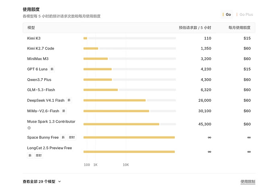The width and height of the screenshot is (278, 192).
Task: Click the 新 badge next to DeepSeek V4.1 Flash
Action: click(69, 100)
